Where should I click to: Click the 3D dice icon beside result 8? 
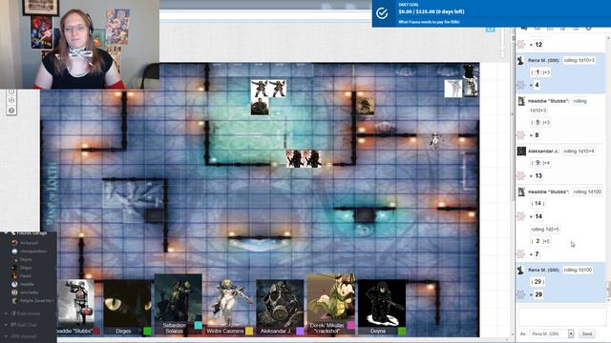(521, 135)
